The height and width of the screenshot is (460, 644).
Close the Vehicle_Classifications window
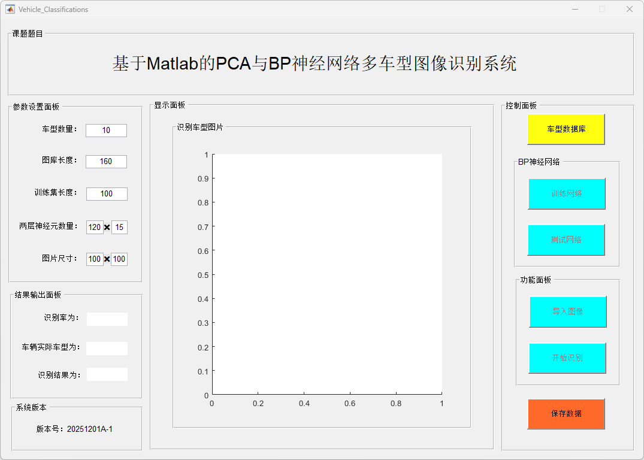coord(629,9)
